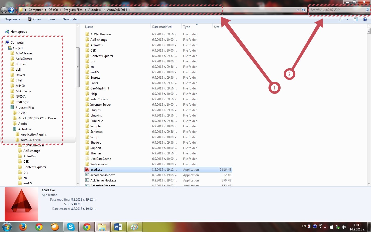Open the Windows Start button
This screenshot has width=371, height=232.
(x=7, y=227)
